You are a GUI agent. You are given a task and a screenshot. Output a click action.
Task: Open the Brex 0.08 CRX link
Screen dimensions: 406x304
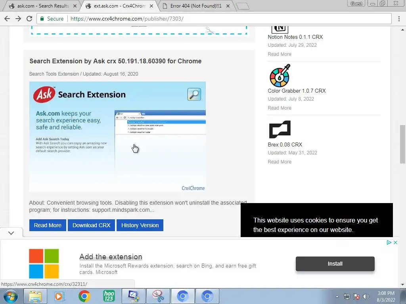point(285,144)
